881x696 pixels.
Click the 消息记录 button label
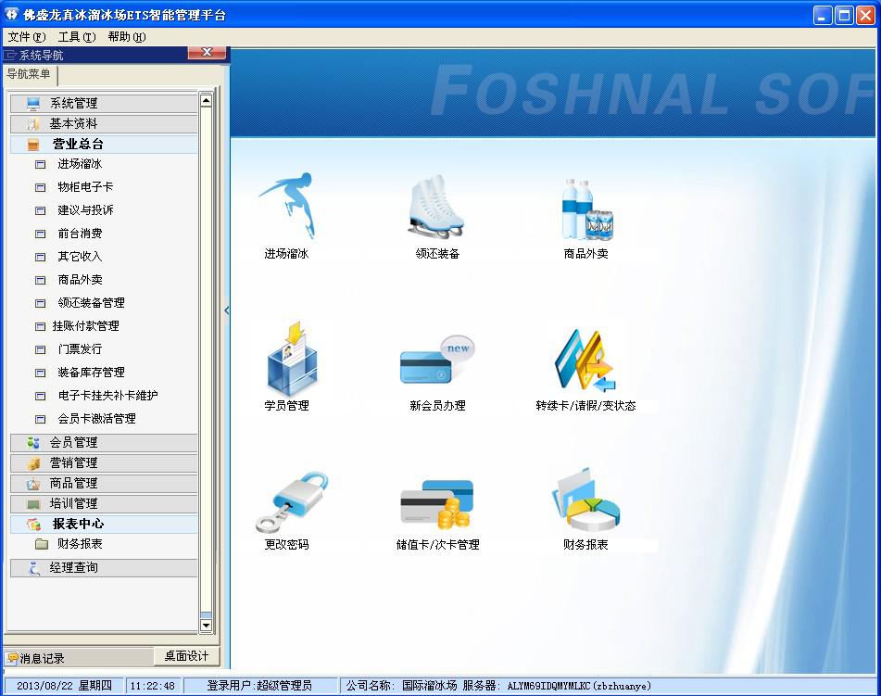pos(42,658)
